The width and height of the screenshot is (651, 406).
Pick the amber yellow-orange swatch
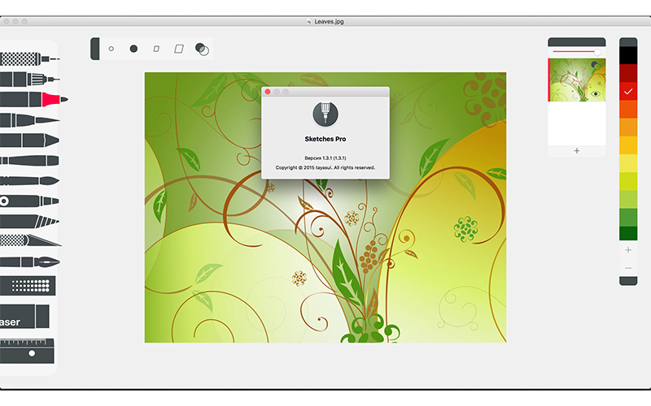(628, 145)
